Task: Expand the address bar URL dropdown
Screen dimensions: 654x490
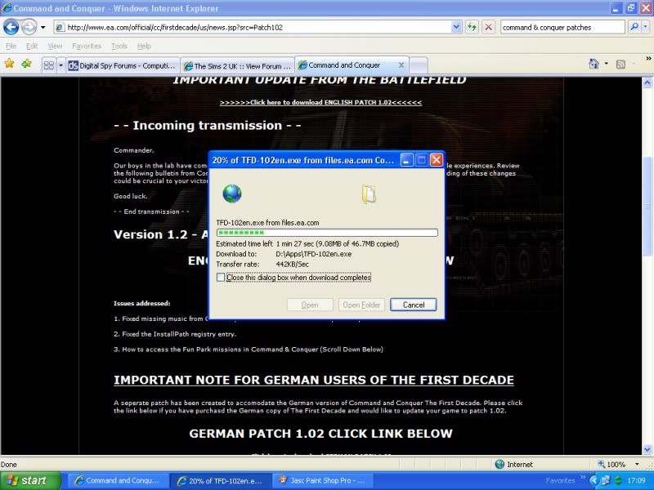Action: (x=456, y=27)
